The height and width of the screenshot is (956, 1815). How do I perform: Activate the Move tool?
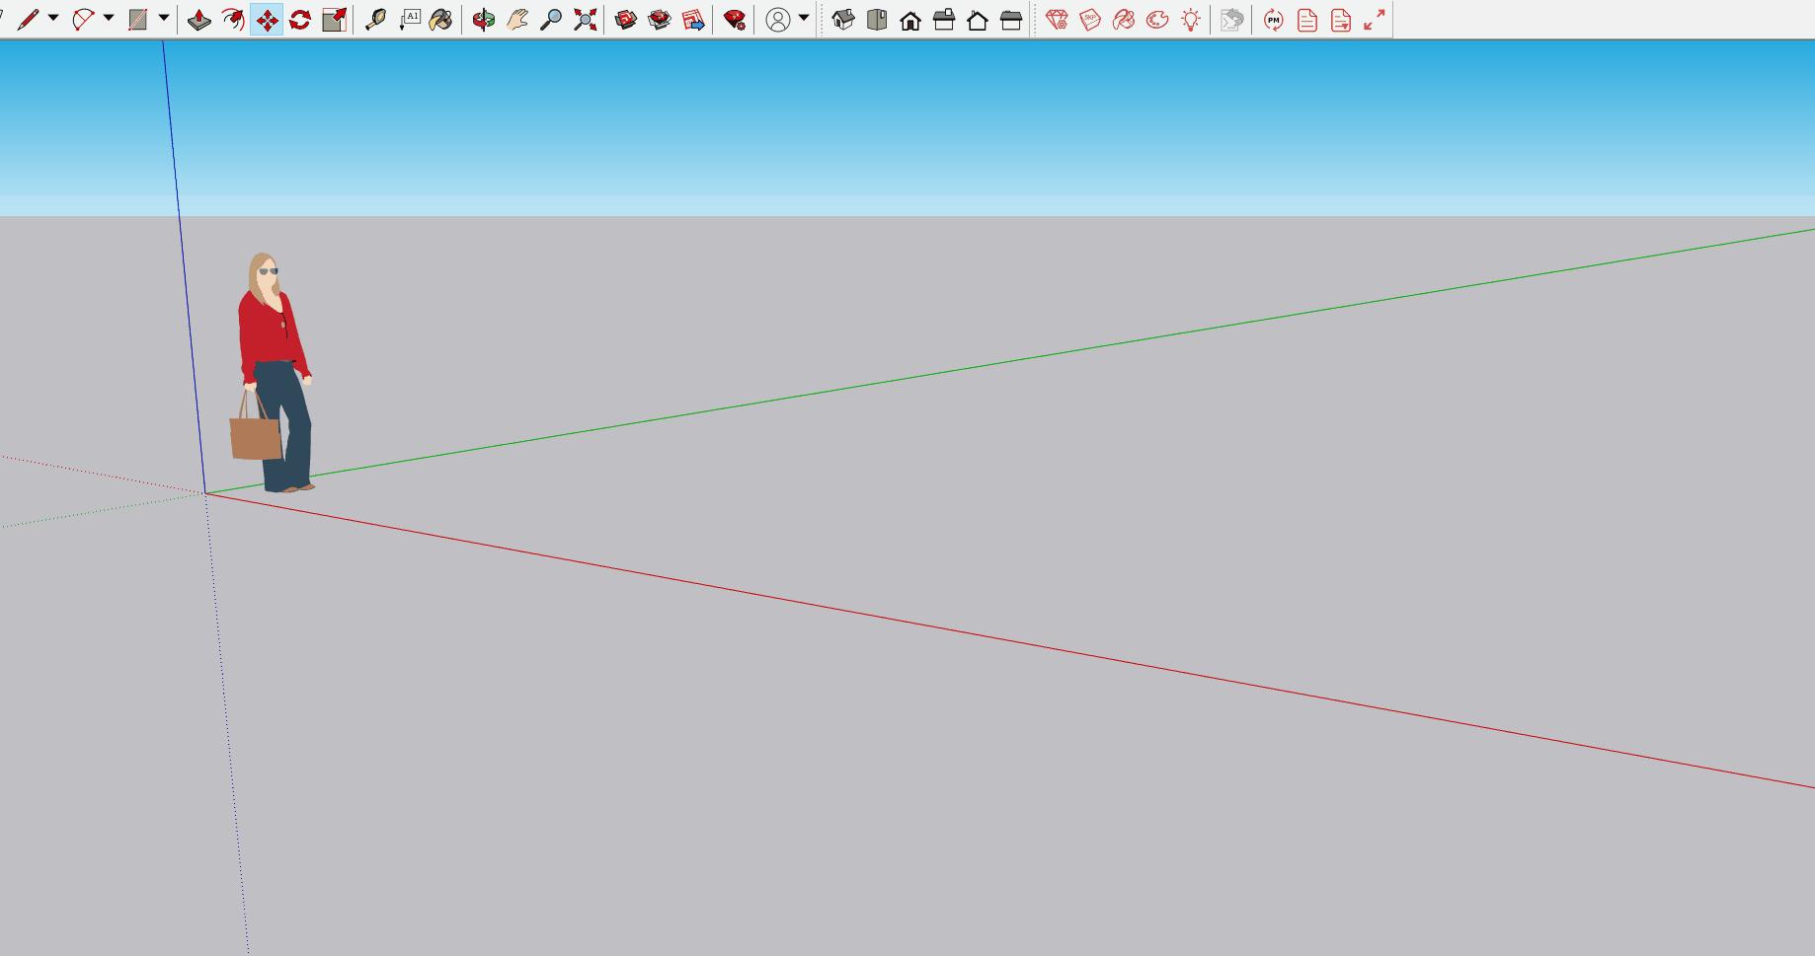(267, 20)
